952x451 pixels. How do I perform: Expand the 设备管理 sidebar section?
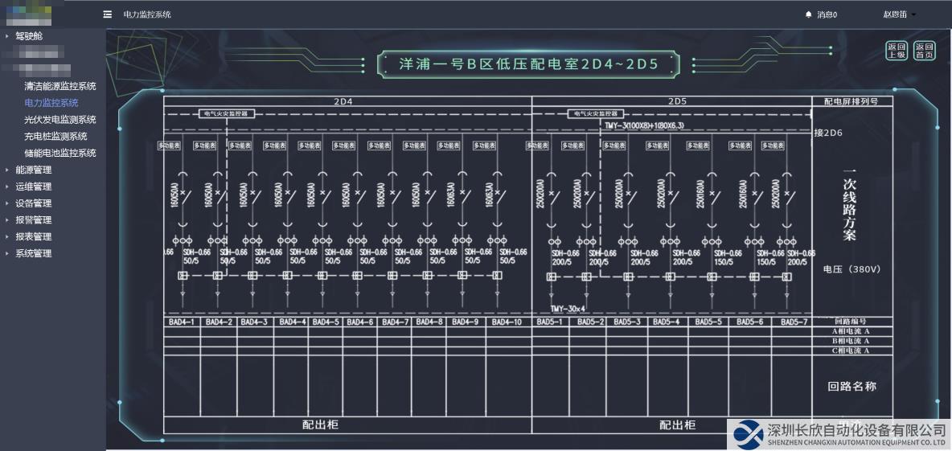[33, 203]
